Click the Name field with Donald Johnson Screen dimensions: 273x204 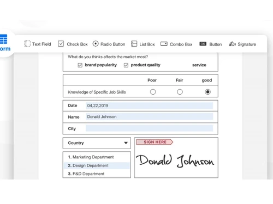pyautogui.click(x=149, y=116)
